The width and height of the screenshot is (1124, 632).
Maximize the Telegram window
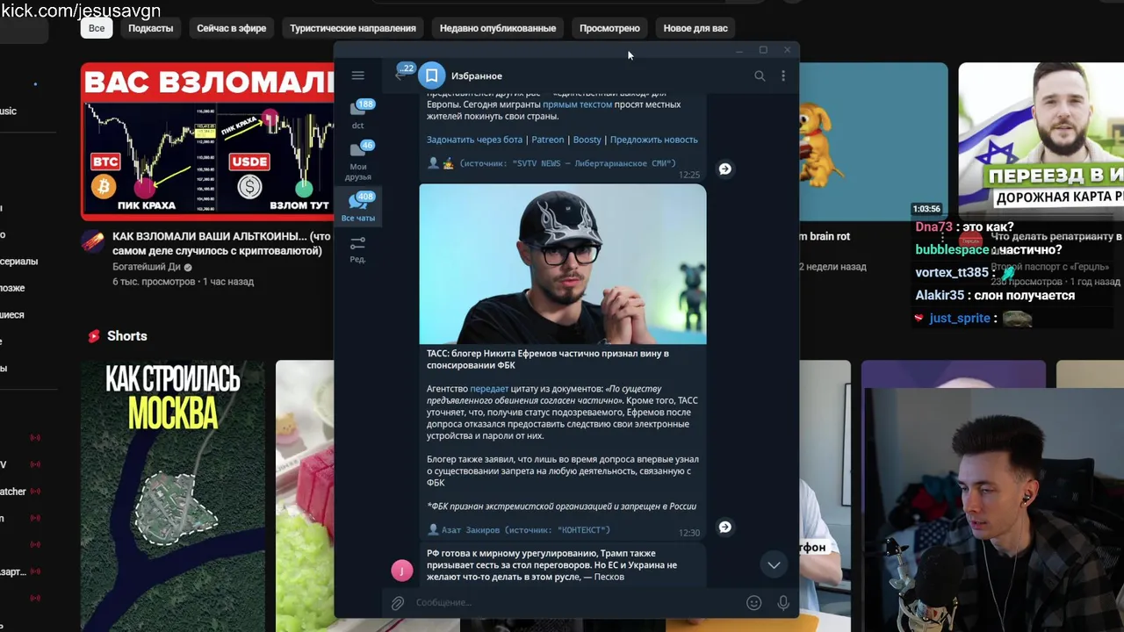763,50
